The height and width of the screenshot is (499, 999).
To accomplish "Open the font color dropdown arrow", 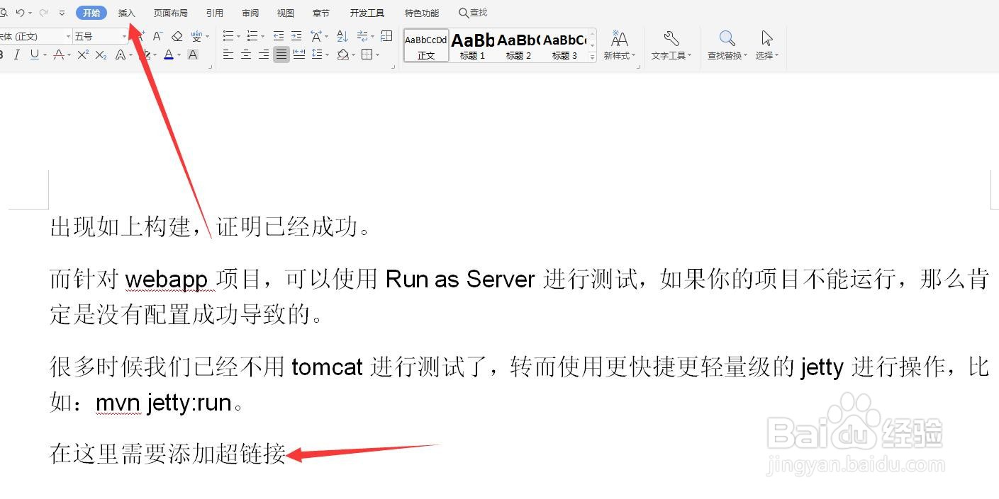I will point(179,55).
